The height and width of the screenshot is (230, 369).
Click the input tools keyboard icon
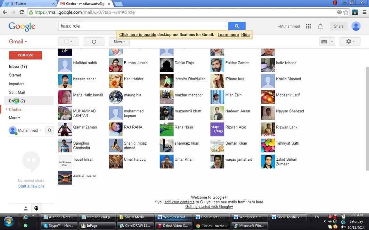(x=324, y=42)
